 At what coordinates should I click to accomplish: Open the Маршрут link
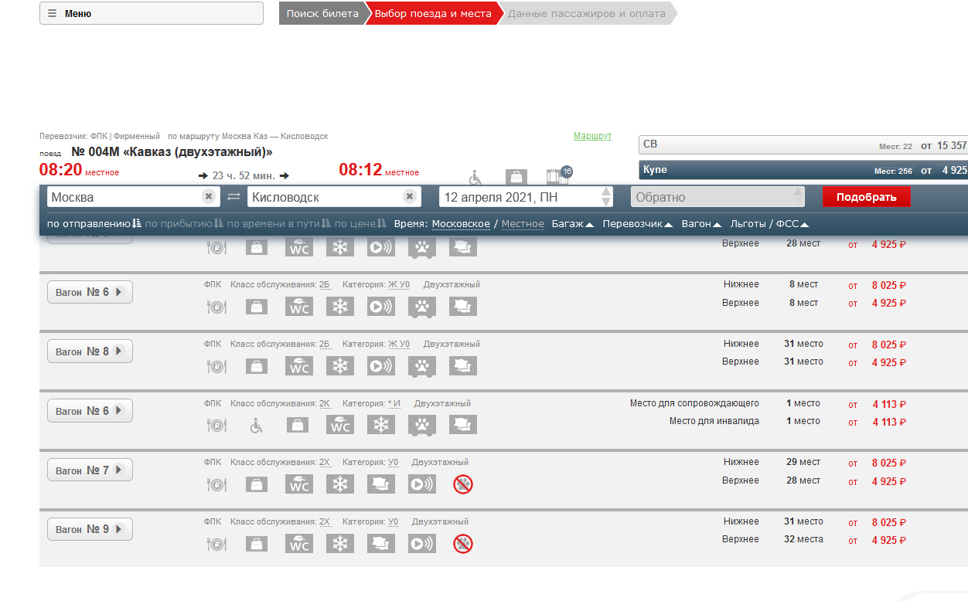tap(592, 136)
